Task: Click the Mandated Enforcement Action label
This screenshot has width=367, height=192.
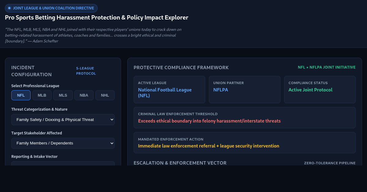Action: pyautogui.click(x=171, y=139)
